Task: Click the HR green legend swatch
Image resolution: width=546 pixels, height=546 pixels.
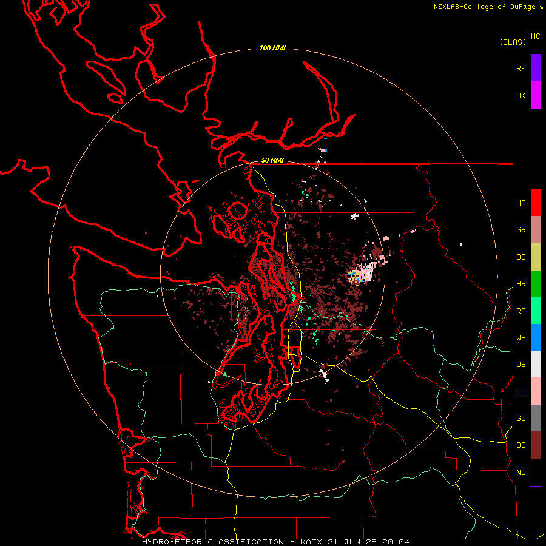Action: point(536,284)
